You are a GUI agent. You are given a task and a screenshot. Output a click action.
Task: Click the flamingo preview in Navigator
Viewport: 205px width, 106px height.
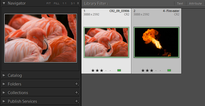(41, 38)
